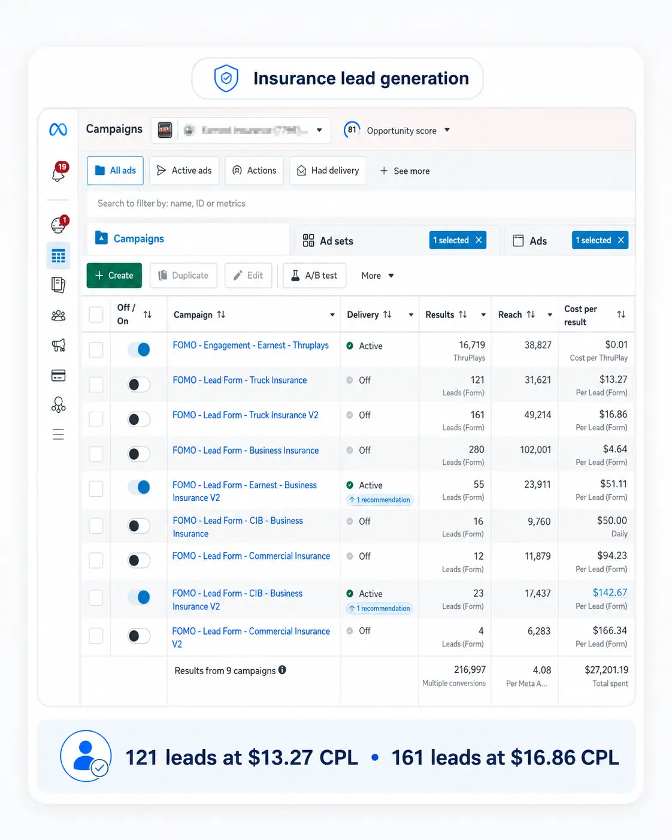Open Reach column options dropdown arrow
672x840 pixels.
click(550, 315)
